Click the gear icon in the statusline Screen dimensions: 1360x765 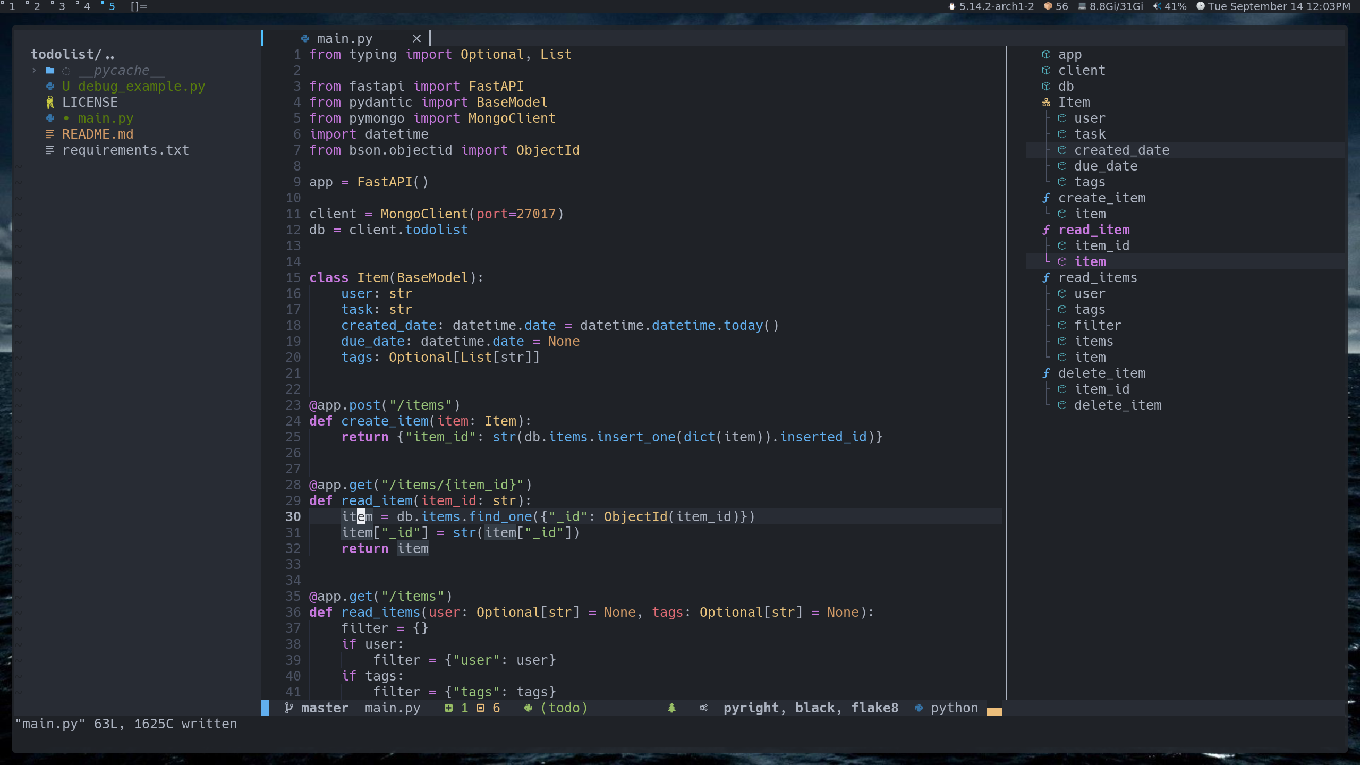(x=703, y=708)
